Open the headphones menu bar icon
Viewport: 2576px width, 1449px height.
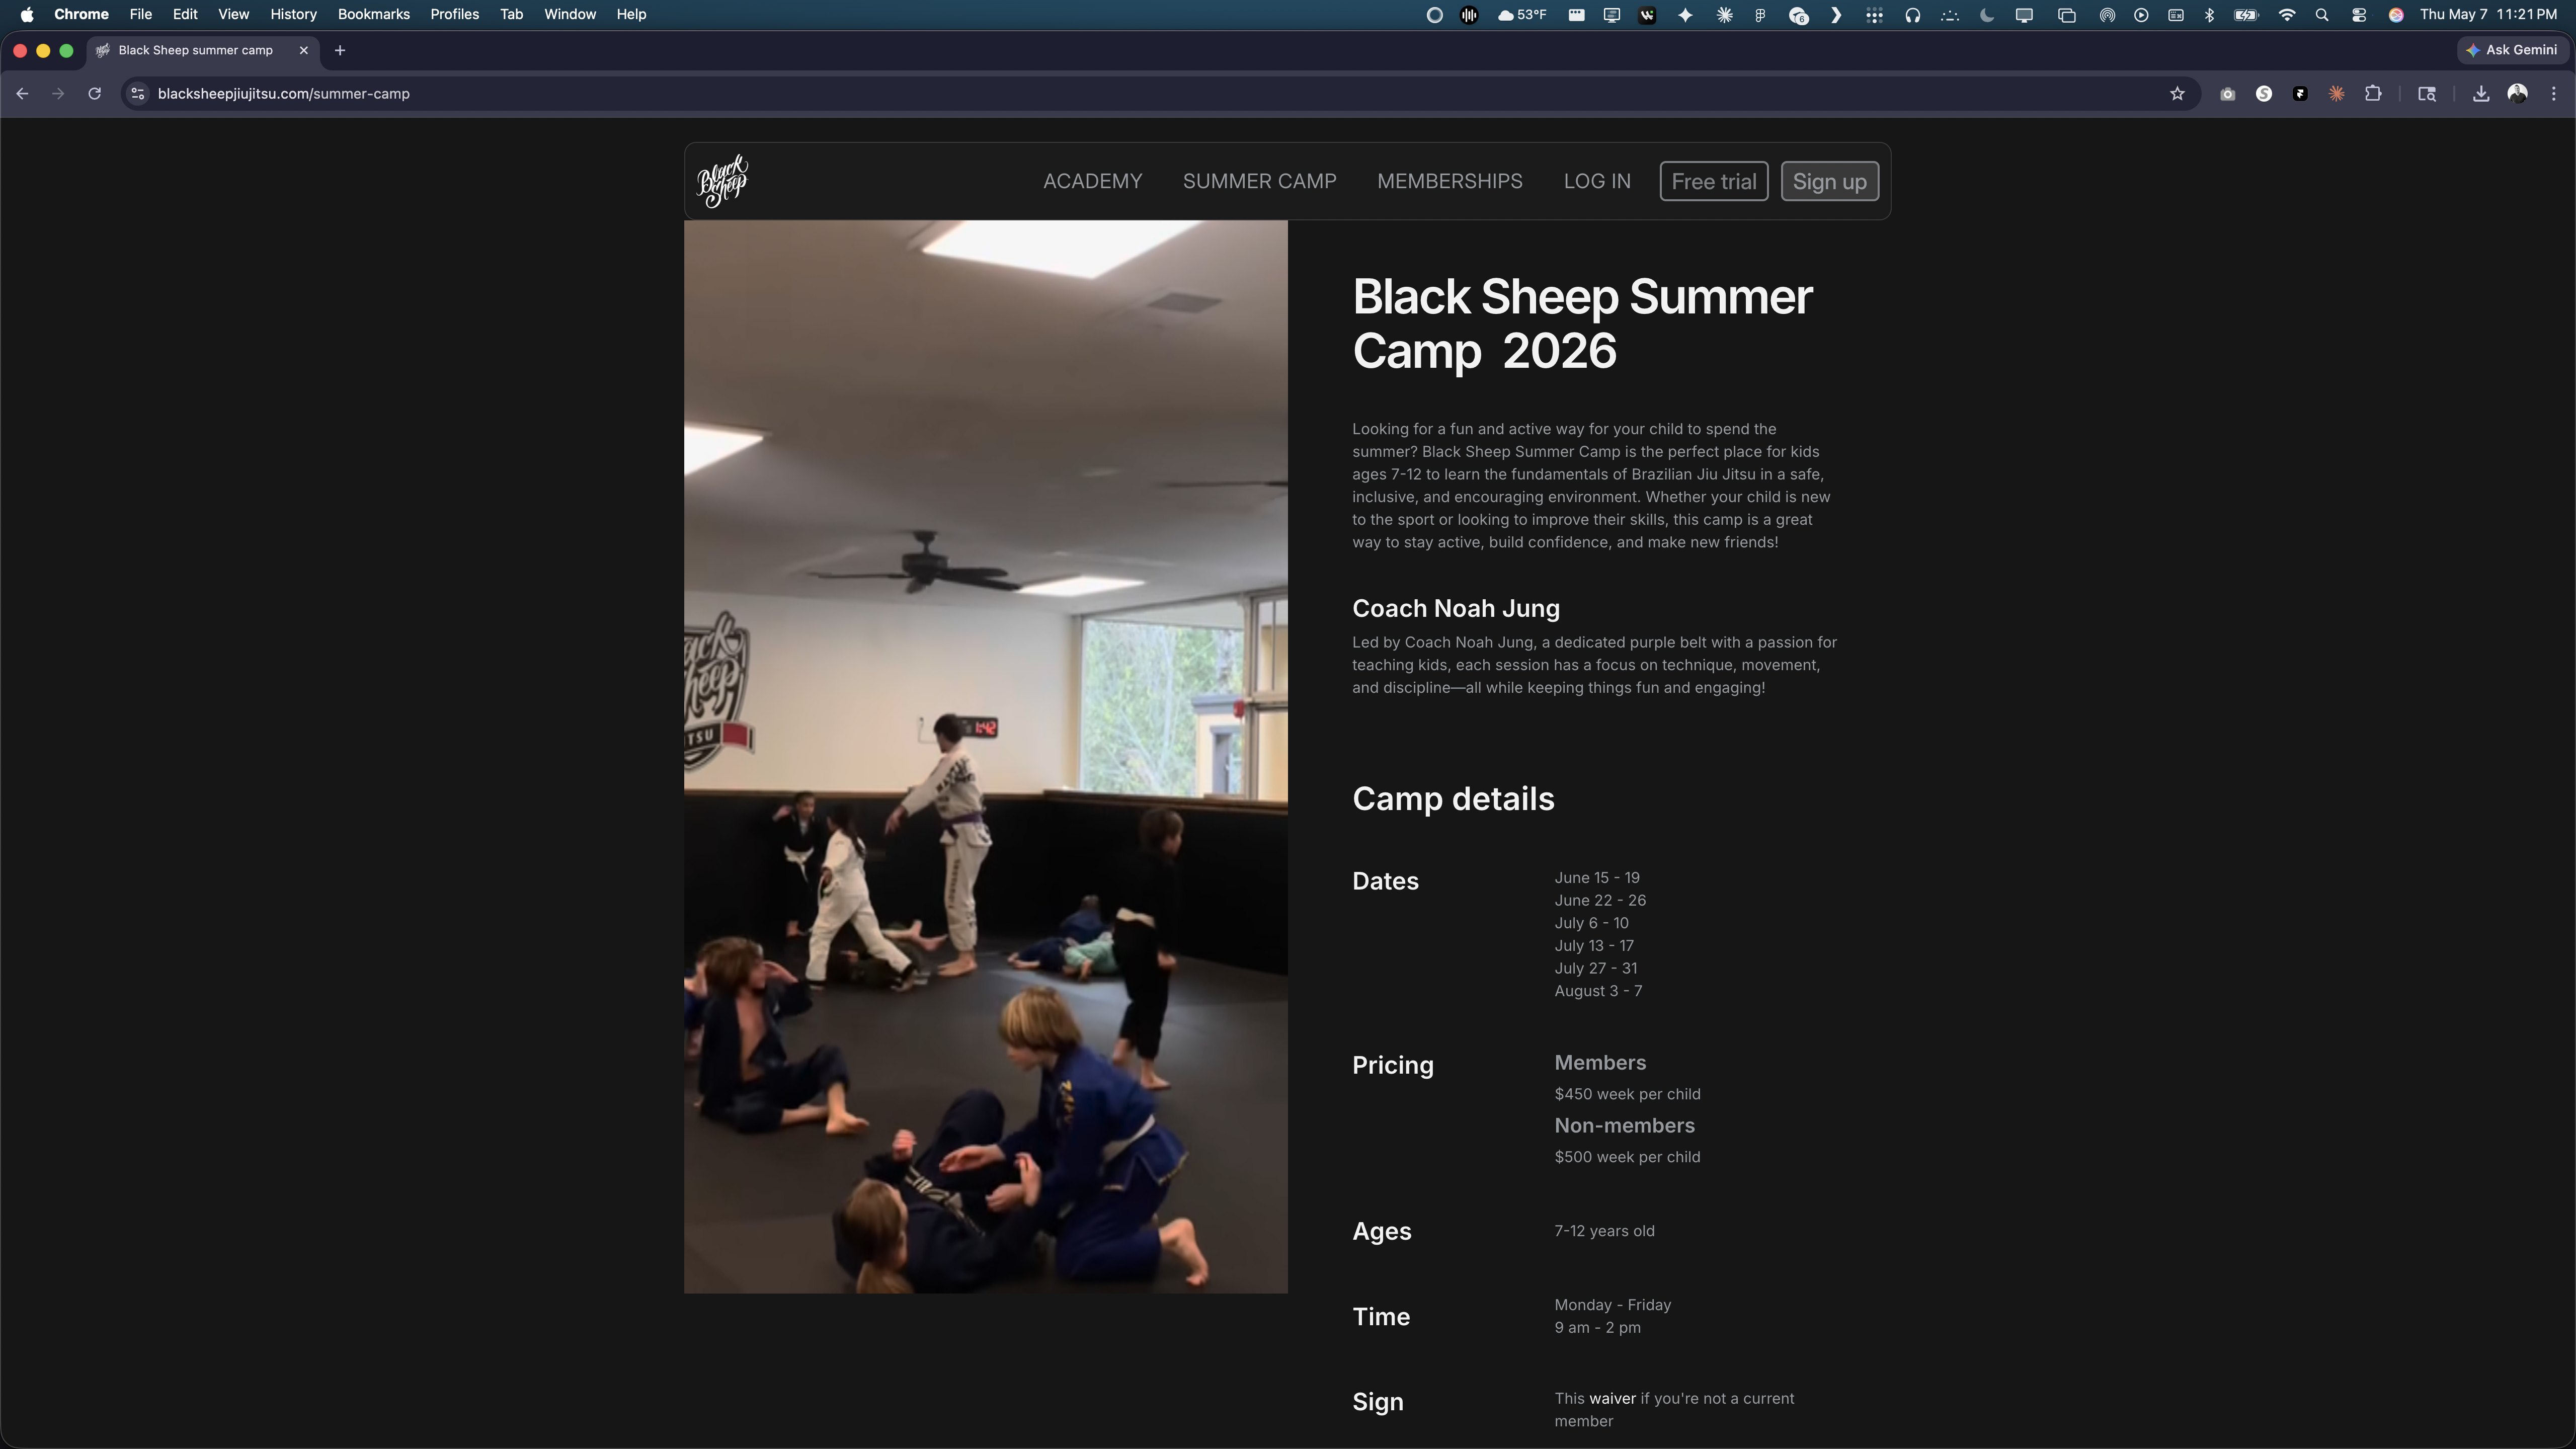point(1912,14)
